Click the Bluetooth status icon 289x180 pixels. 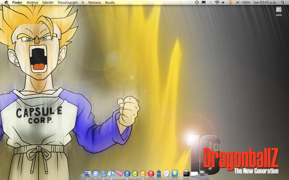[x=210, y=3]
